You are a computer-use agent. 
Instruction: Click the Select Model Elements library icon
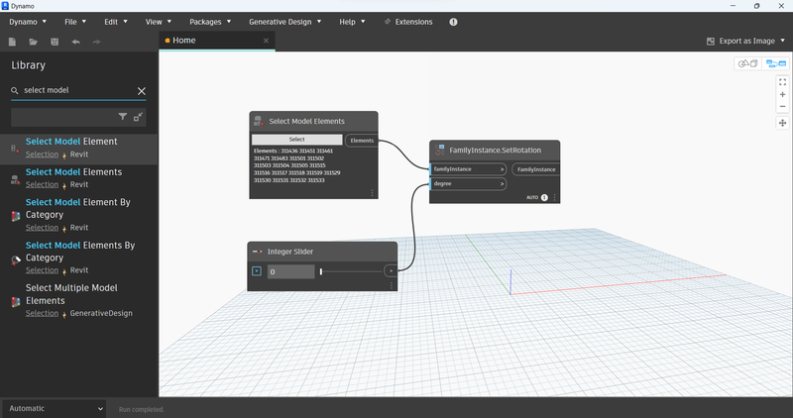pyautogui.click(x=15, y=179)
